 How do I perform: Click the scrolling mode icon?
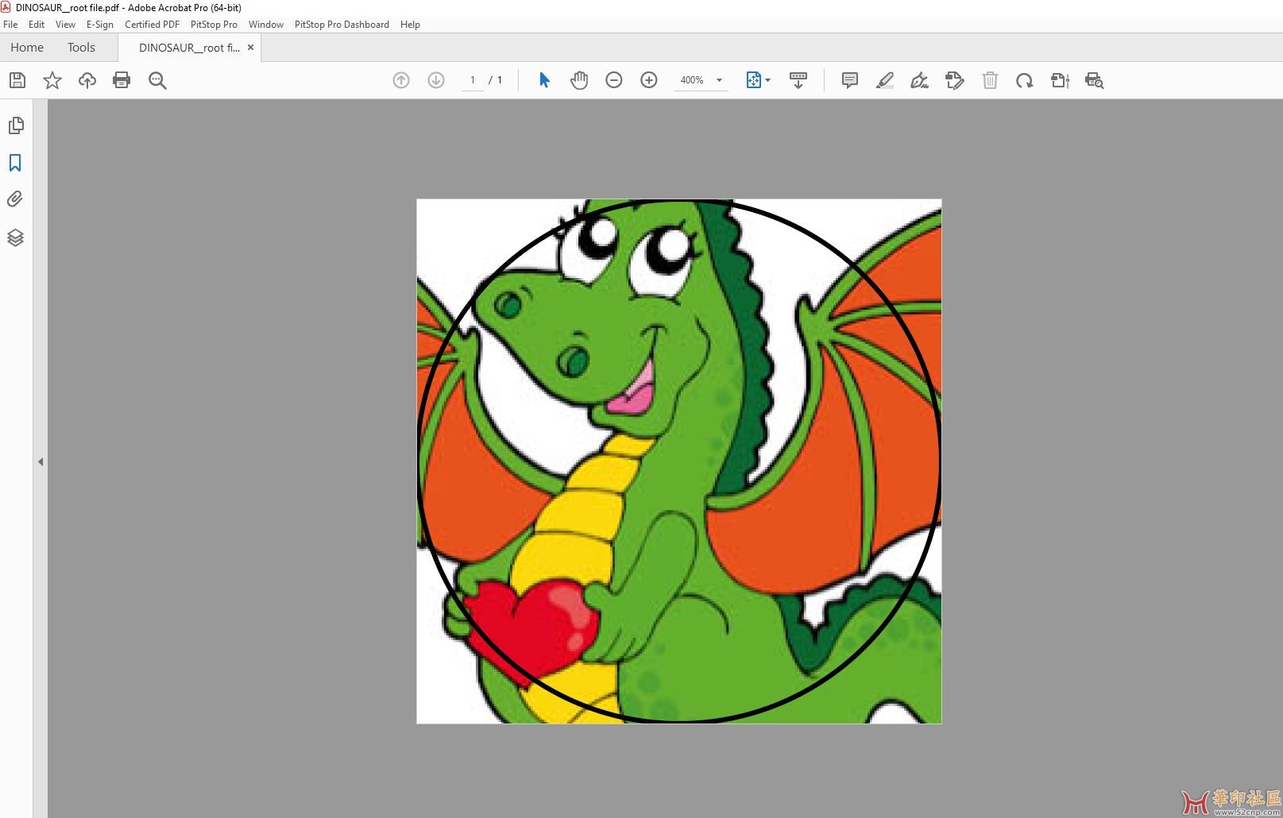[798, 80]
